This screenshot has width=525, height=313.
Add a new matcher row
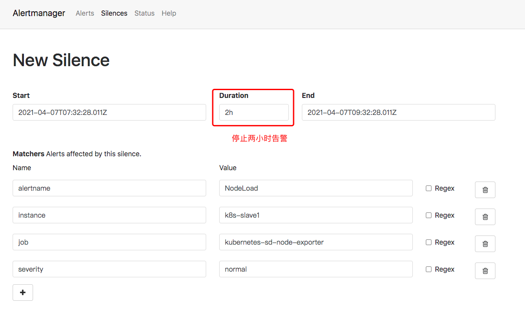[x=23, y=292]
